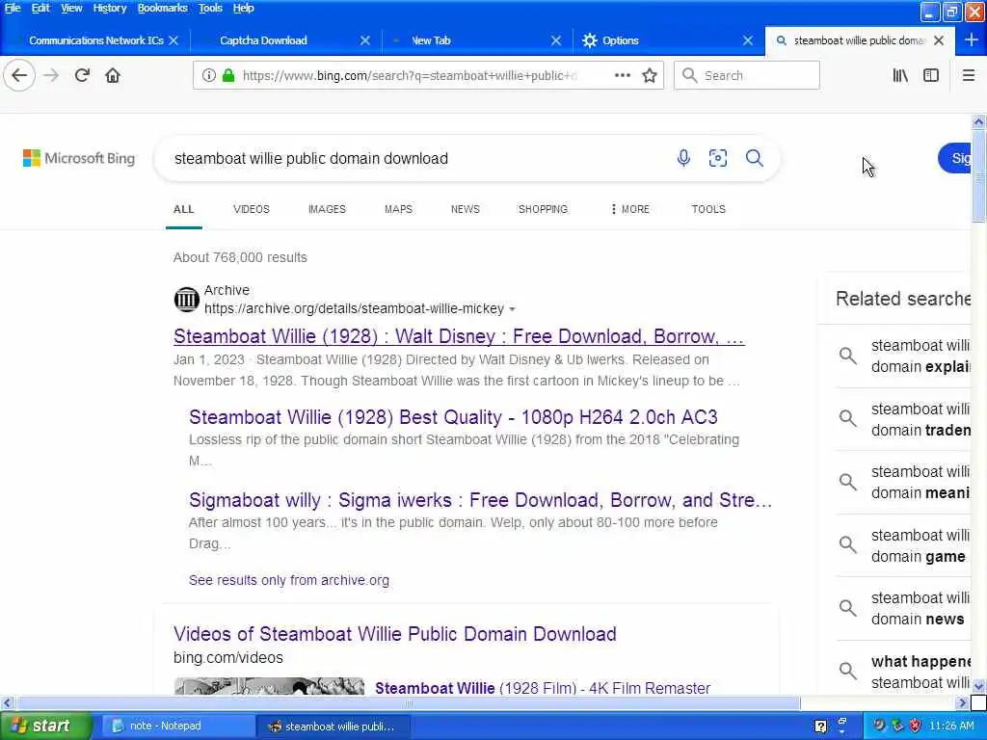Close the steamboat willie search tab
The height and width of the screenshot is (740, 987).
pos(939,40)
